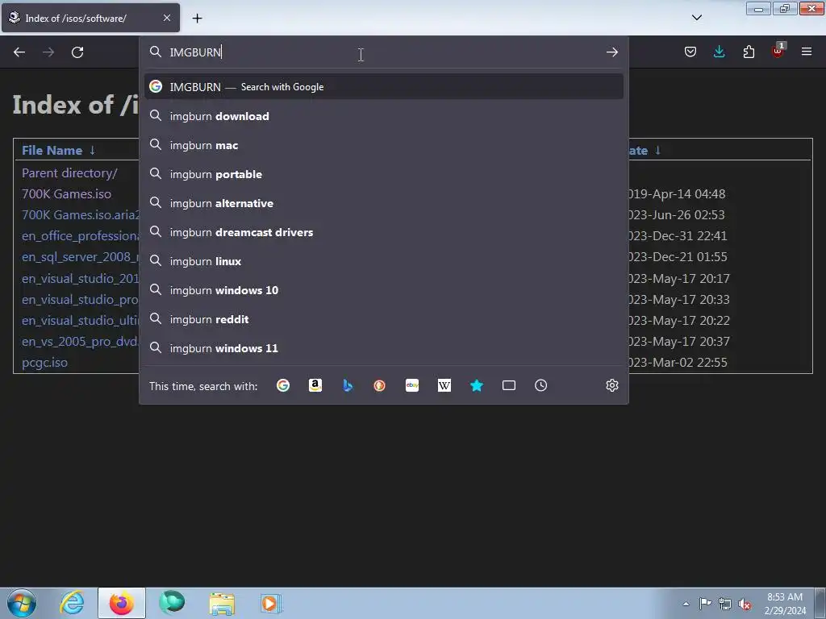Click the Go arrow in the address bar

(611, 52)
